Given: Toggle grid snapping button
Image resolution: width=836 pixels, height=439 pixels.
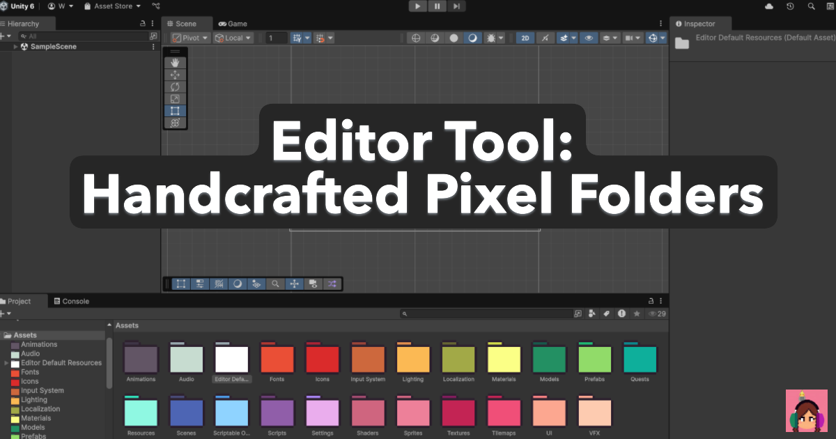Looking at the screenshot, I should tap(320, 38).
